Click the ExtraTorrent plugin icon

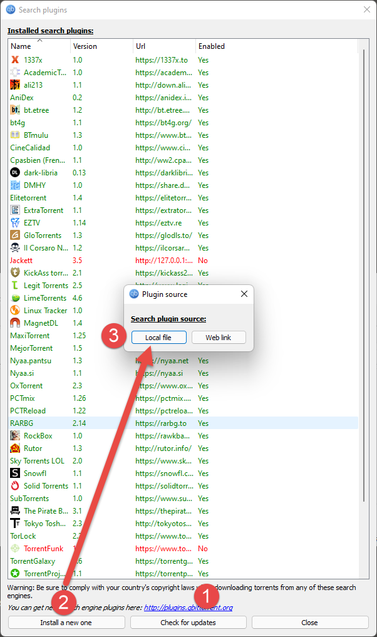pyautogui.click(x=15, y=210)
